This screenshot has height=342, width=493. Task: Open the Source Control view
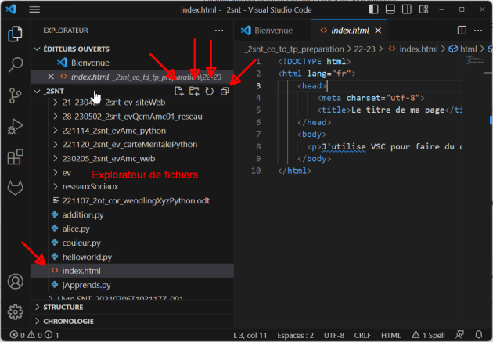coord(15,95)
